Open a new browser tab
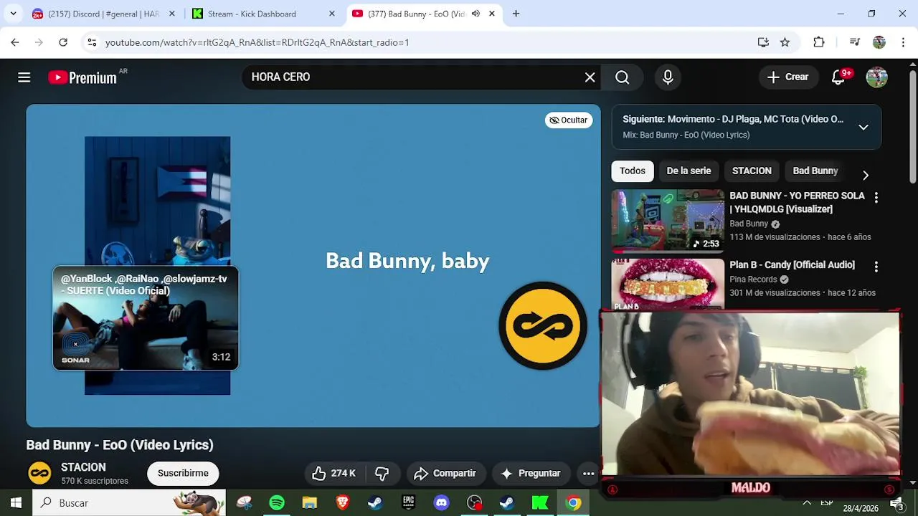This screenshot has height=516, width=918. [x=516, y=14]
